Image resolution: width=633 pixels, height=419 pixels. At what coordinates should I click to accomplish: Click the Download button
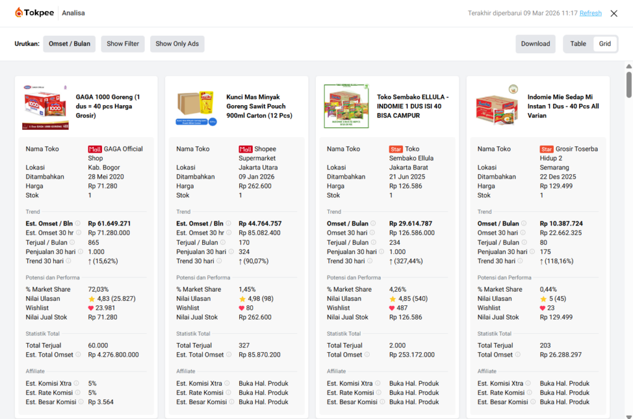tap(535, 44)
